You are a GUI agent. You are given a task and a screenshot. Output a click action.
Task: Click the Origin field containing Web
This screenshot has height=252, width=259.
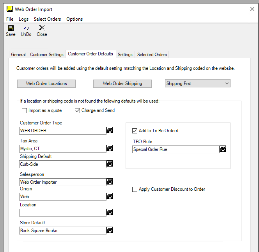coord(63,197)
